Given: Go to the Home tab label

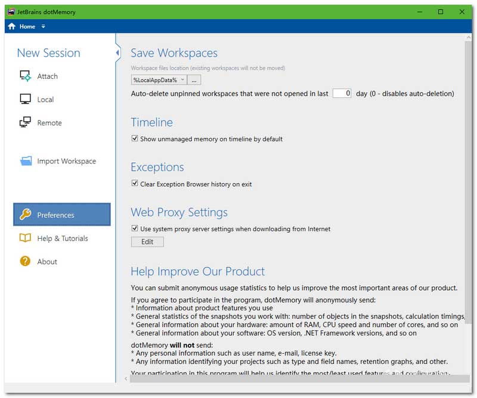Looking at the screenshot, I should [27, 26].
